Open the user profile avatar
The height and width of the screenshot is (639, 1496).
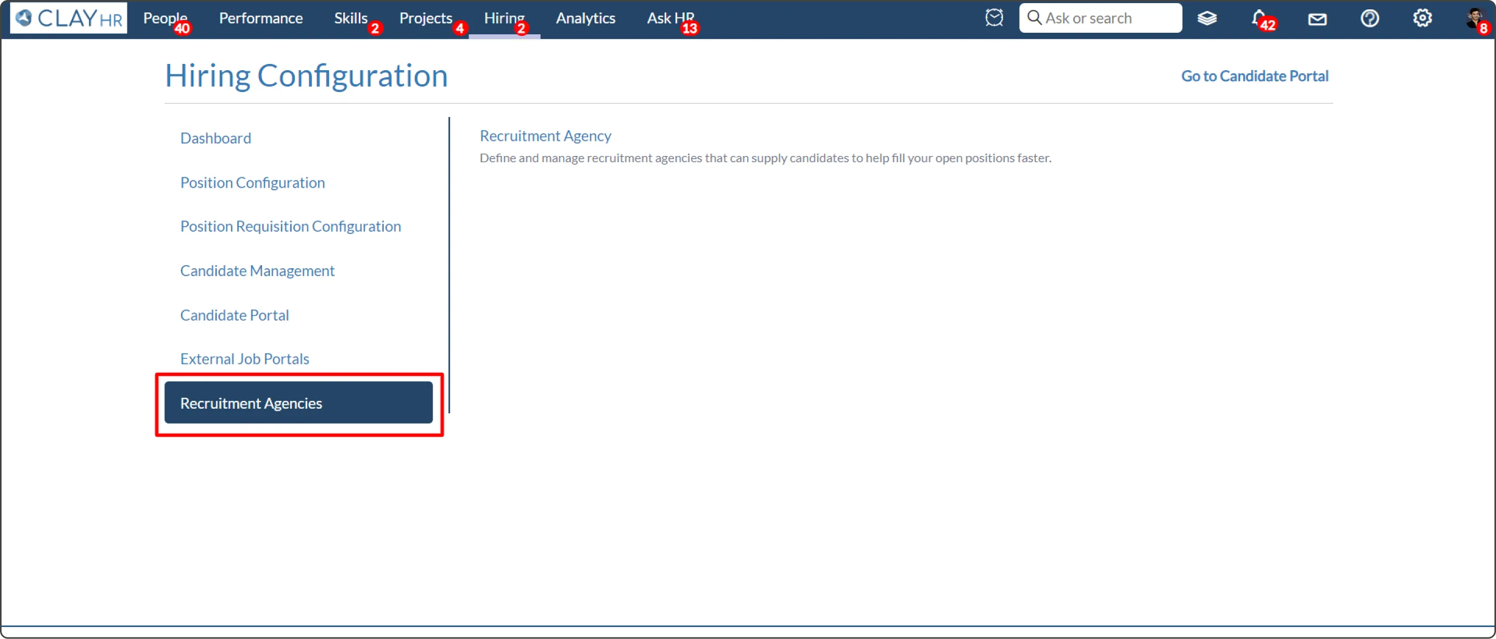click(x=1473, y=18)
